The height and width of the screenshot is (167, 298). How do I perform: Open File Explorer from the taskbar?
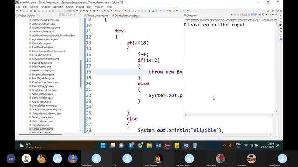pyautogui.click(x=149, y=145)
